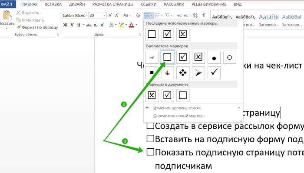Expand the font size 20 dropdown
304x173 pixels.
point(104,16)
